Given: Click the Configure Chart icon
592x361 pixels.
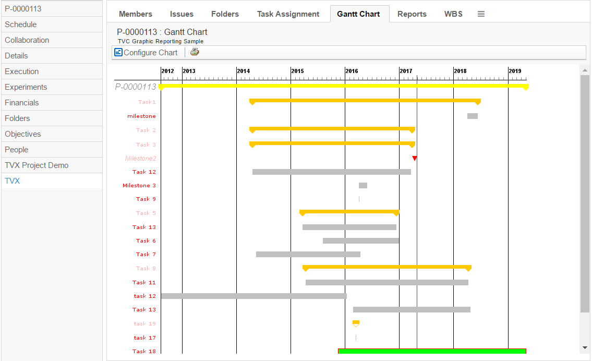Looking at the screenshot, I should point(118,52).
